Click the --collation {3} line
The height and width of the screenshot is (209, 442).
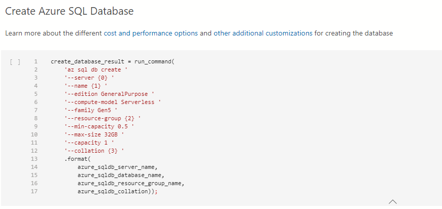[x=95, y=151]
